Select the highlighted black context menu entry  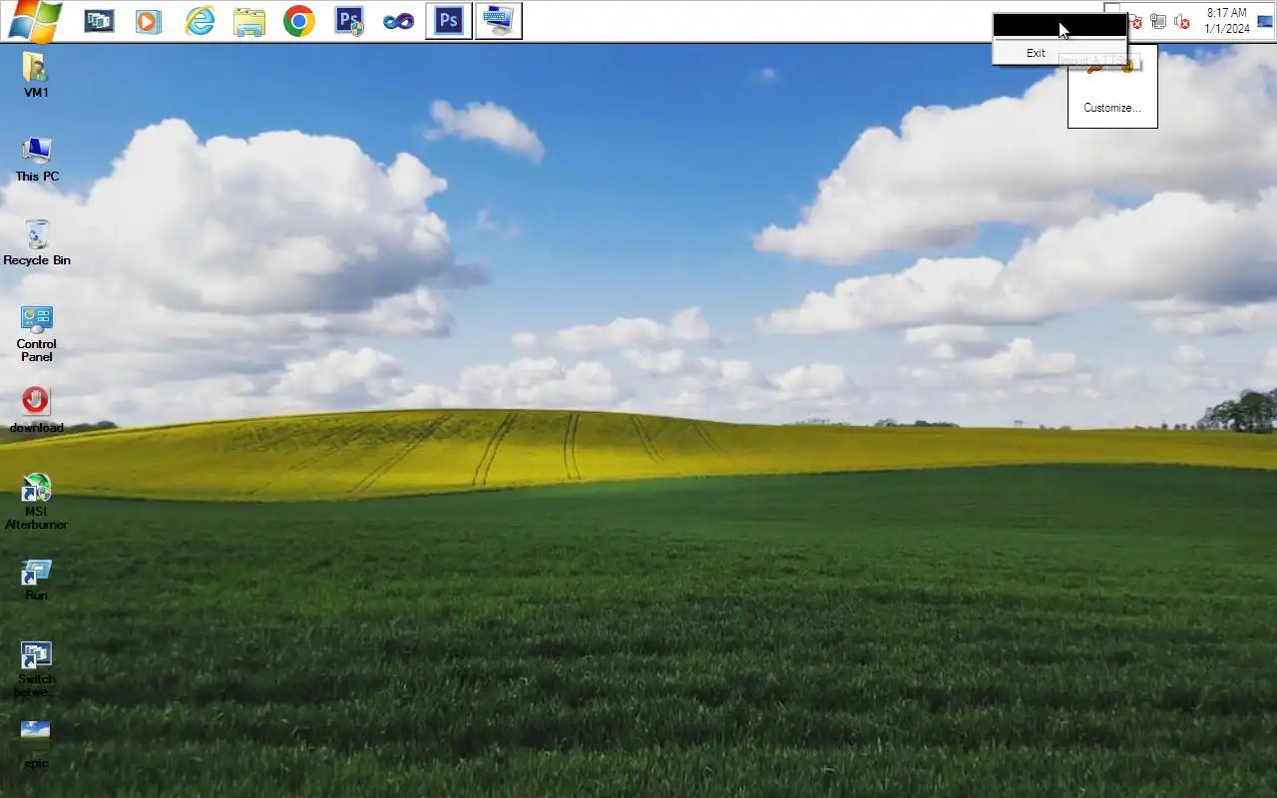click(1060, 25)
